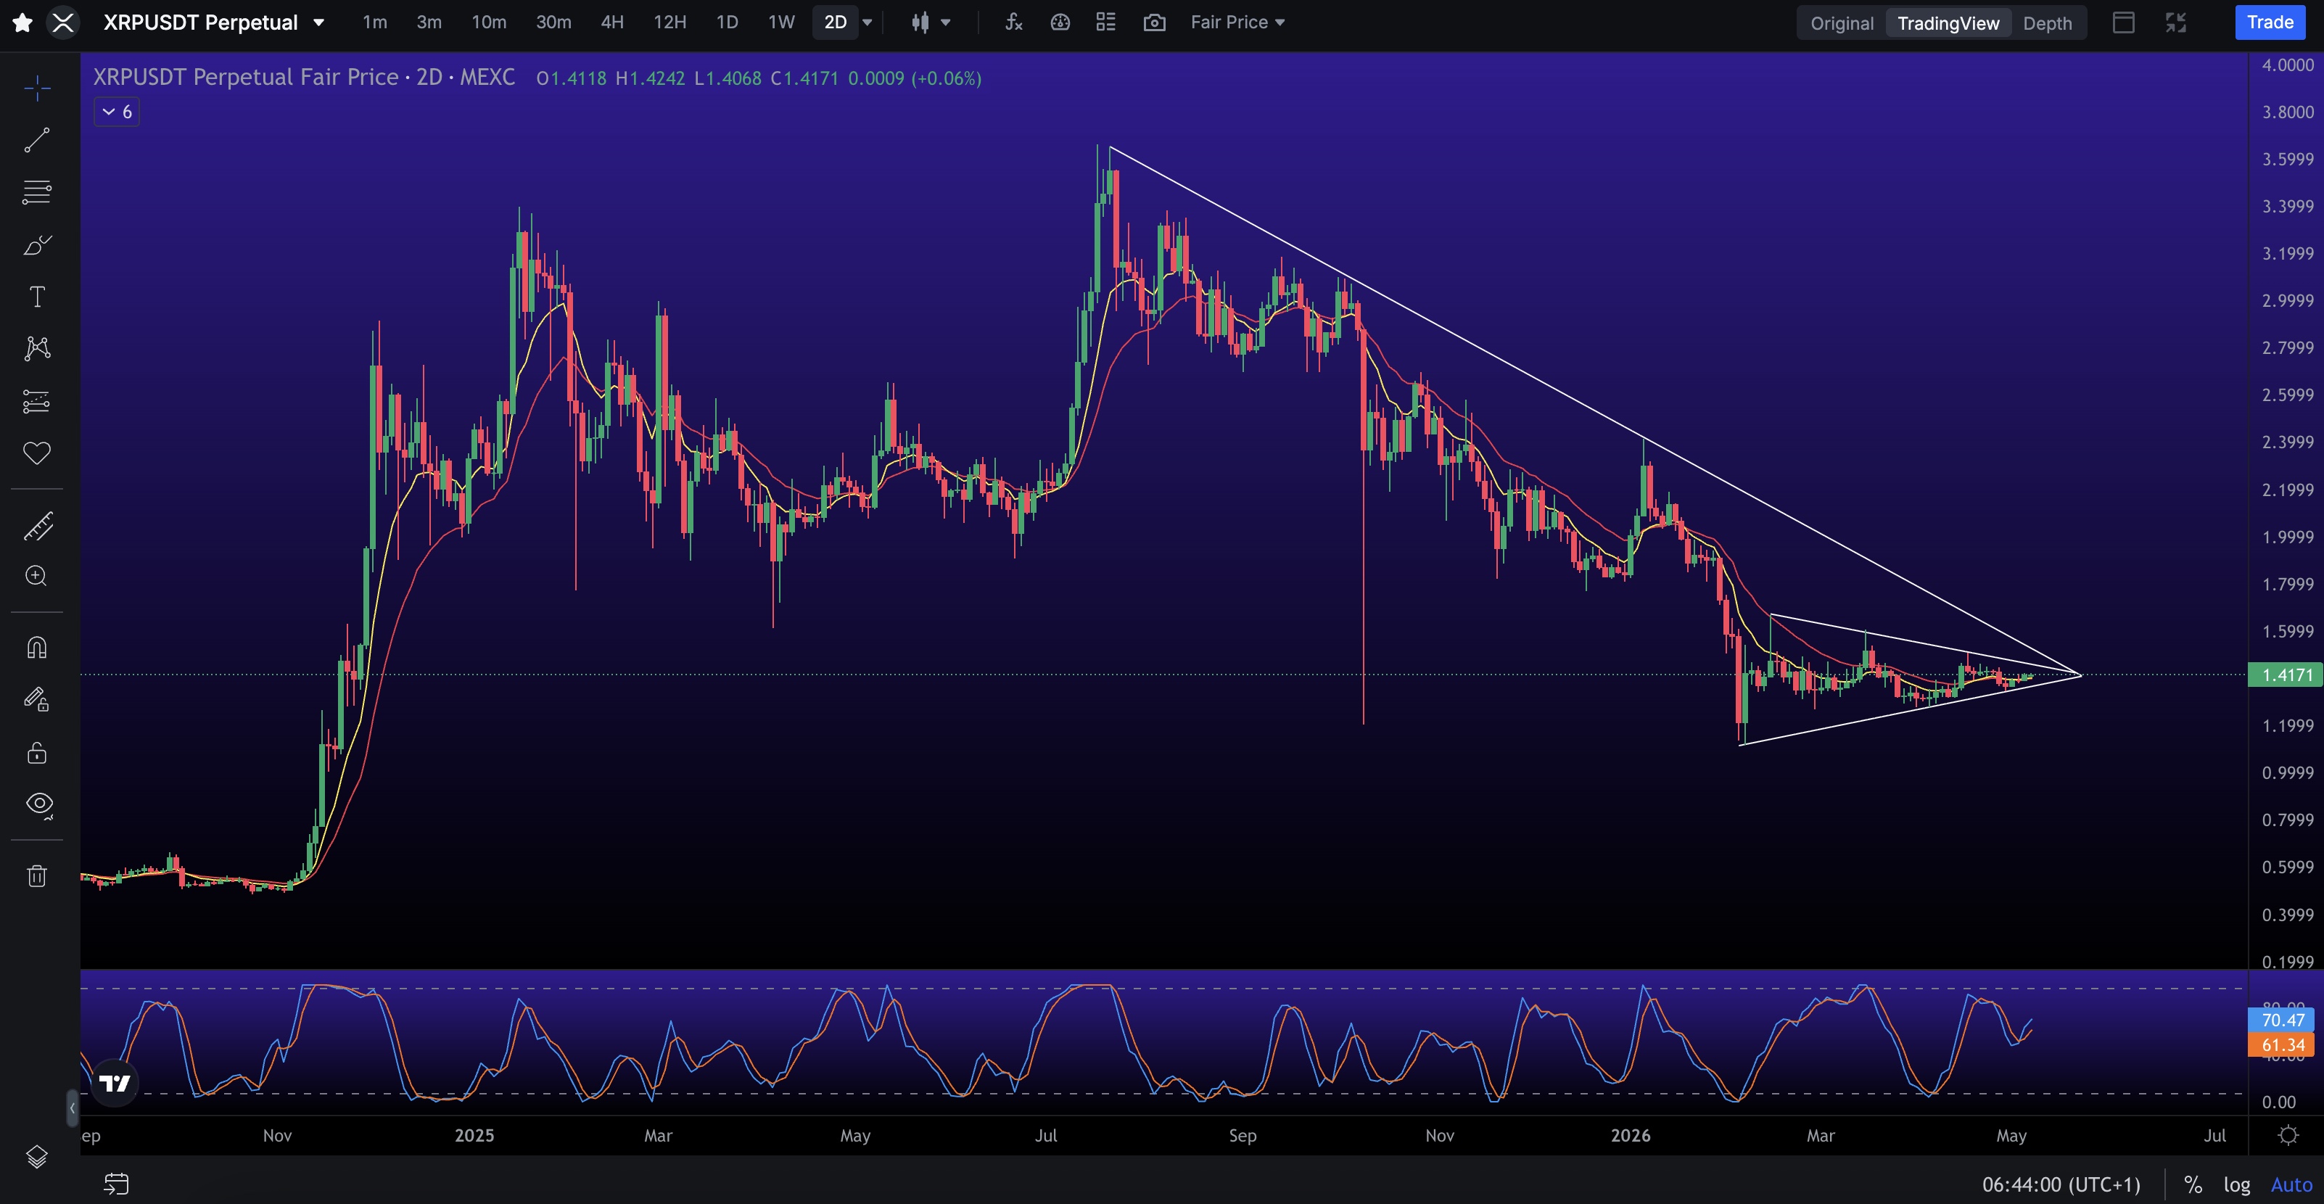Expand the chart type dropdown arrow
The height and width of the screenshot is (1204, 2324).
pyautogui.click(x=945, y=22)
